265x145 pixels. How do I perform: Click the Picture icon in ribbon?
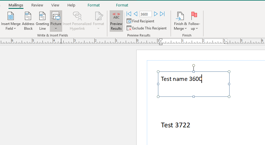coord(56,16)
